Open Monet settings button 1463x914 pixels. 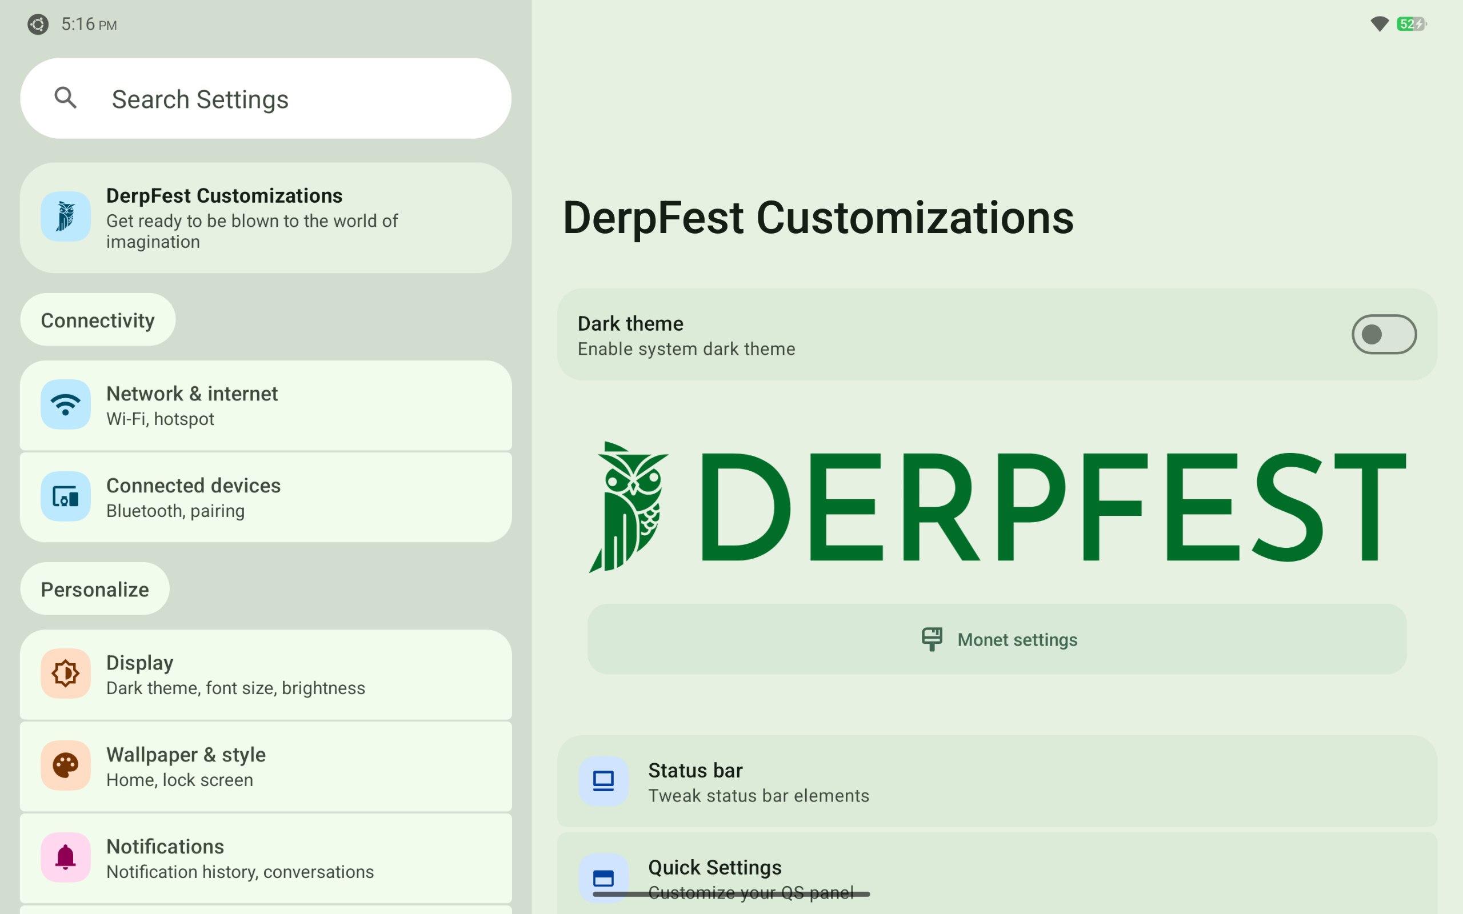(996, 640)
